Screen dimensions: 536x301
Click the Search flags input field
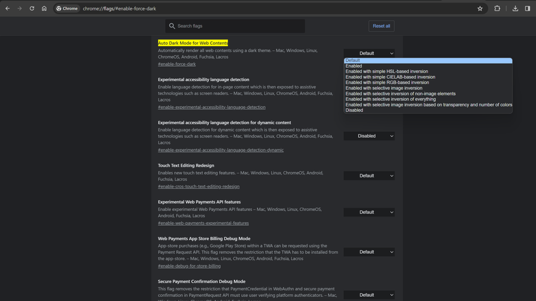coord(239,26)
